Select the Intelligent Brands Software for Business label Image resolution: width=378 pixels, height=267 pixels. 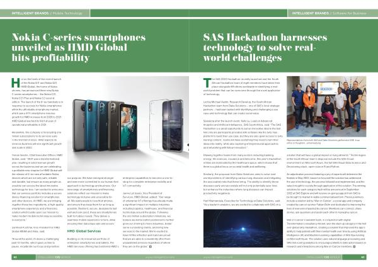[x=329, y=13]
